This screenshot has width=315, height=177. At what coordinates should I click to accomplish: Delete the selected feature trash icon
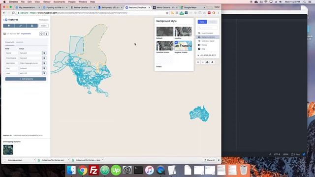coord(46,34)
